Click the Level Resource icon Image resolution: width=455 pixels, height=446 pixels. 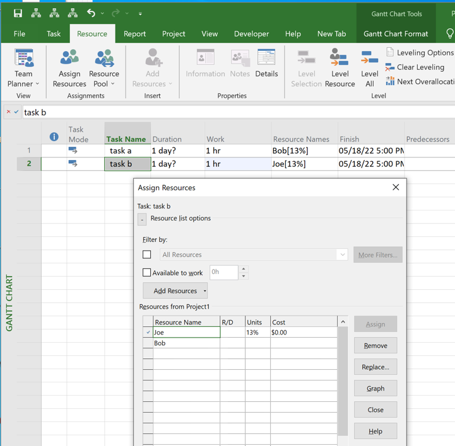click(x=340, y=68)
